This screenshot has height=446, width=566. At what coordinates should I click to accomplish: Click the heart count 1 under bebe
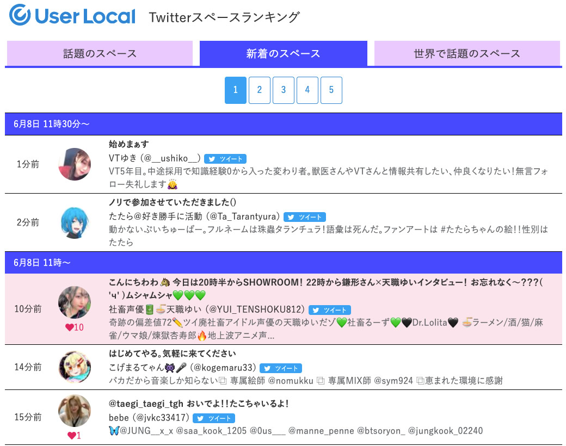click(x=75, y=436)
